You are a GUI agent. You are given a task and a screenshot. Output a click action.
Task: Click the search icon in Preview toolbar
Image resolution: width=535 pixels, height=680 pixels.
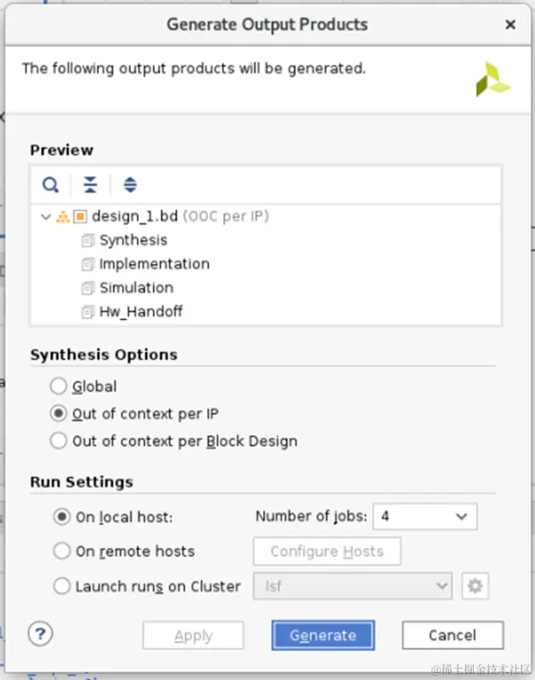point(51,184)
